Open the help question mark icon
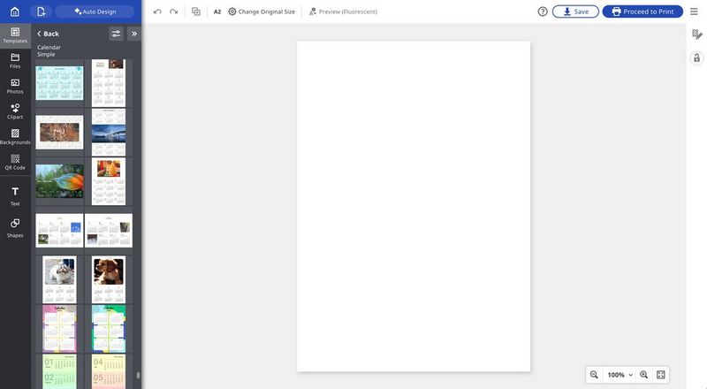The height and width of the screenshot is (389, 707). (543, 11)
